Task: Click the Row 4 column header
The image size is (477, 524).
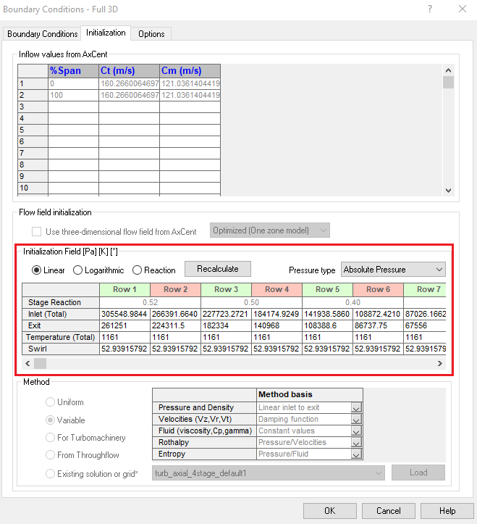Action: pos(277,289)
